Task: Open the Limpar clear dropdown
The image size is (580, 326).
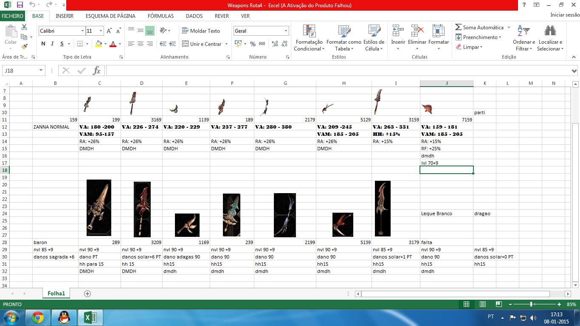Action: tap(481, 47)
